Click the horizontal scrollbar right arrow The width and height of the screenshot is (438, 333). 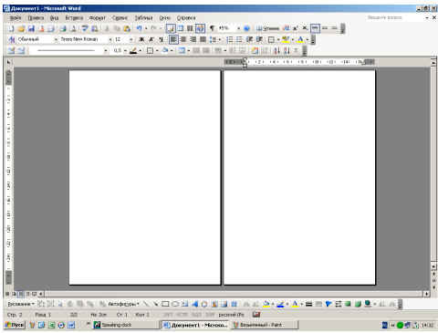pos(426,294)
